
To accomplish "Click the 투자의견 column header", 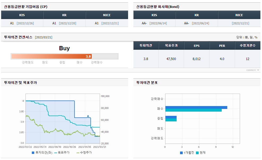I will 146,45.
